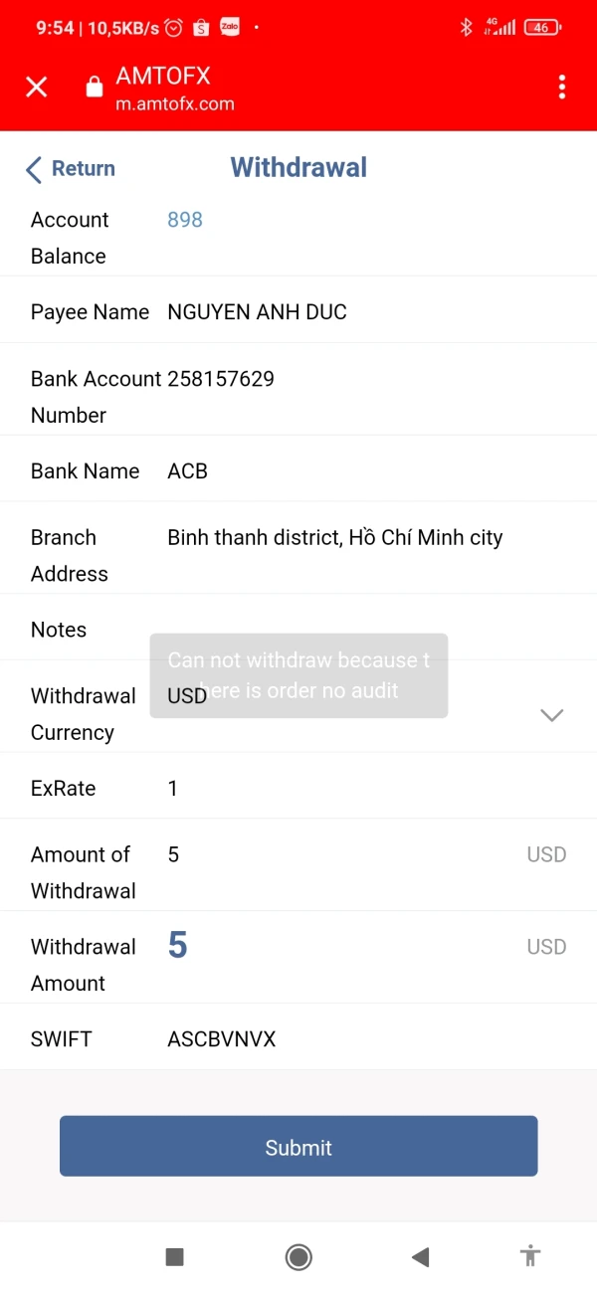Viewport: 597px width, 1293px height.
Task: Select the Bank Name ACB field
Action: [x=188, y=471]
